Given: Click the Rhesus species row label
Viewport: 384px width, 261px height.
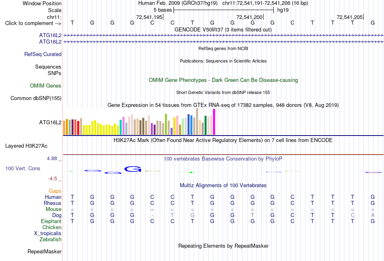Looking at the screenshot, I should (53, 203).
